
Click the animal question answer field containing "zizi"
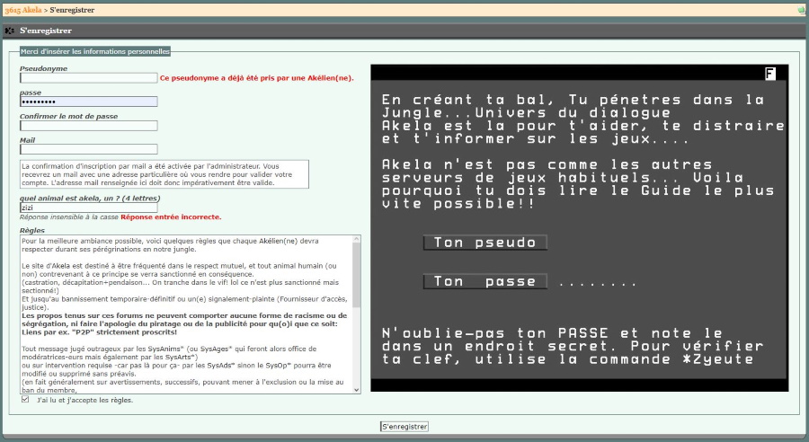coord(89,207)
